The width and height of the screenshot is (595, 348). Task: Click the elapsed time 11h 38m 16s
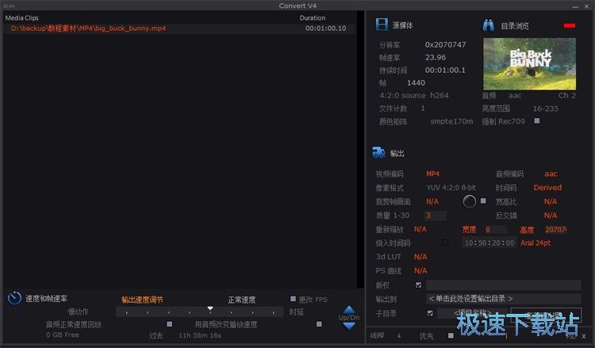click(200, 335)
